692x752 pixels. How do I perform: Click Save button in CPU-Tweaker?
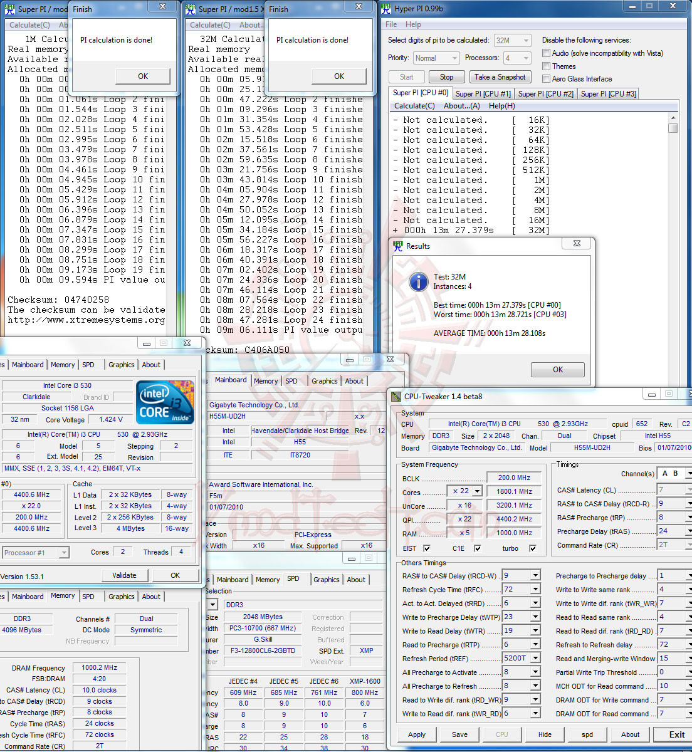point(459,734)
